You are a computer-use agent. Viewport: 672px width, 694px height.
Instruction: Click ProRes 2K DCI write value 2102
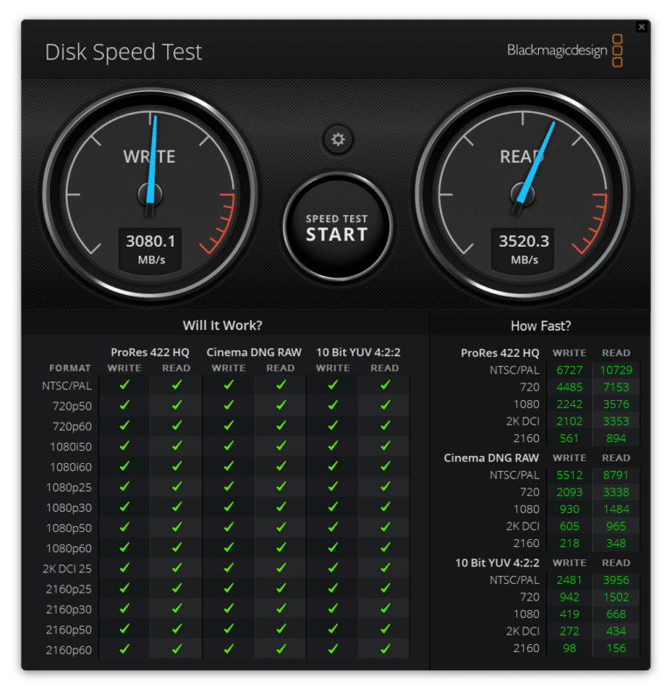(x=570, y=421)
